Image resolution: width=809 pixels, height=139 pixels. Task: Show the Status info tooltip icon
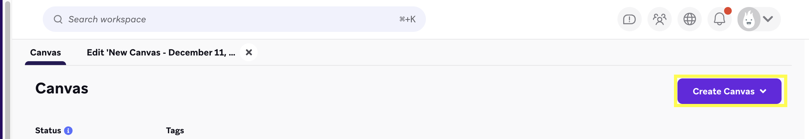click(x=68, y=131)
